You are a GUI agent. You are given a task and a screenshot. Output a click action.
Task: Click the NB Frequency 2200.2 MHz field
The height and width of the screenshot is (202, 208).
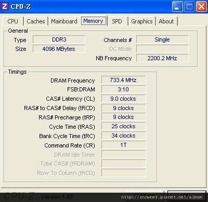(162, 58)
